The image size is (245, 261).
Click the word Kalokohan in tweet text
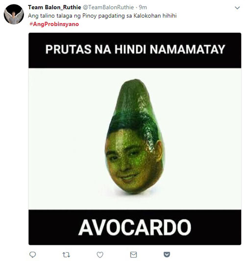(x=147, y=16)
